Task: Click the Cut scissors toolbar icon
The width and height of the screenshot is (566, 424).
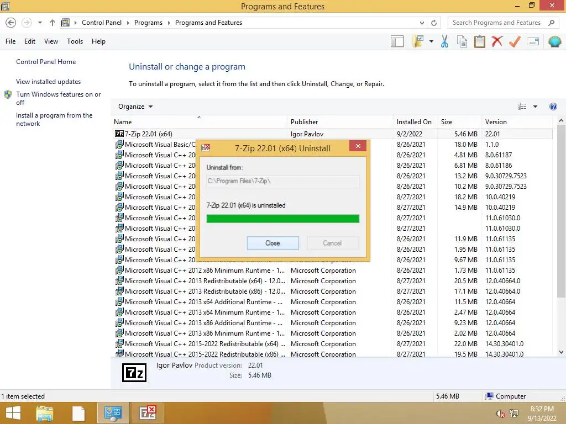Action: pyautogui.click(x=445, y=41)
